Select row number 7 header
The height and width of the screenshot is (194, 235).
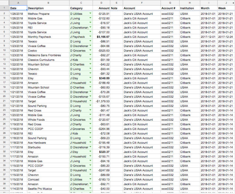point(4,37)
